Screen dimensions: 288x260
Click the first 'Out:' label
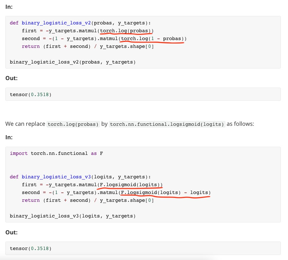(11, 78)
